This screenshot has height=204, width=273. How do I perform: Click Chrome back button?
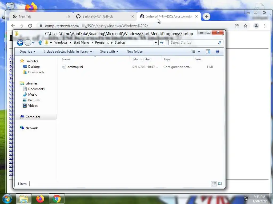pyautogui.click(x=13, y=26)
